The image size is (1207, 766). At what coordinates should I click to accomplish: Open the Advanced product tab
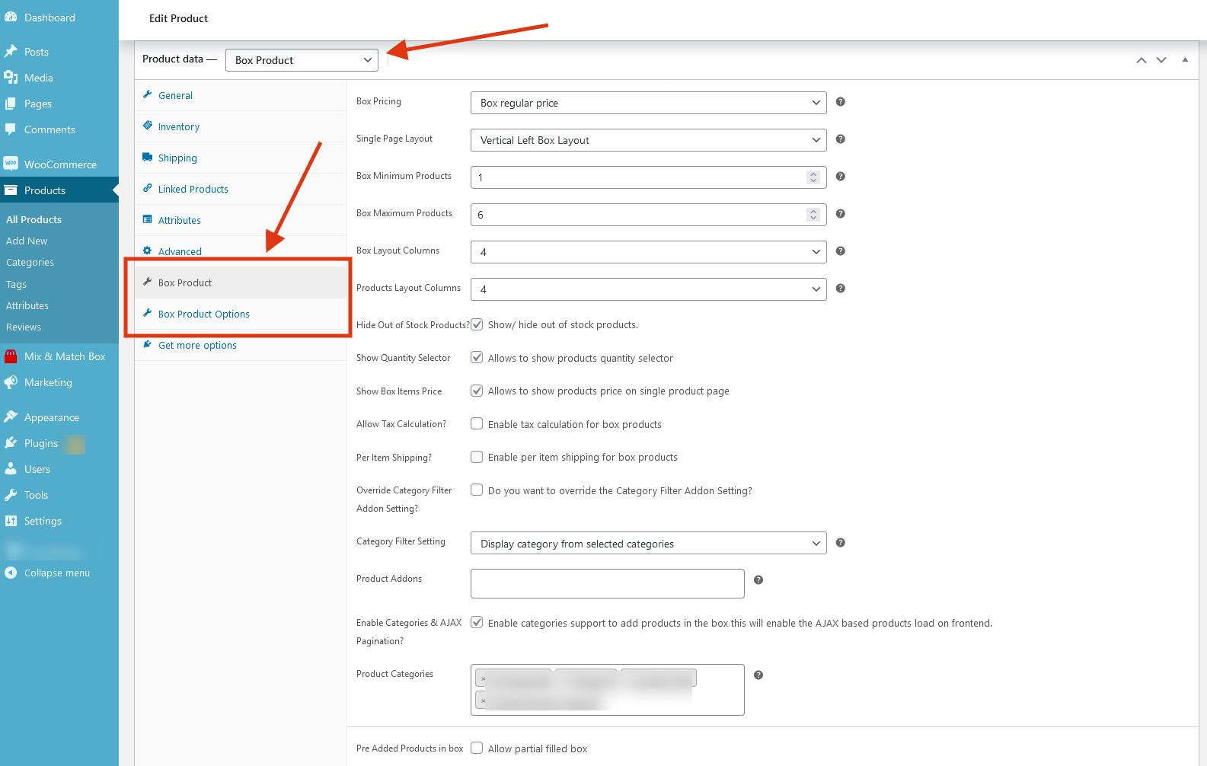(x=241, y=251)
